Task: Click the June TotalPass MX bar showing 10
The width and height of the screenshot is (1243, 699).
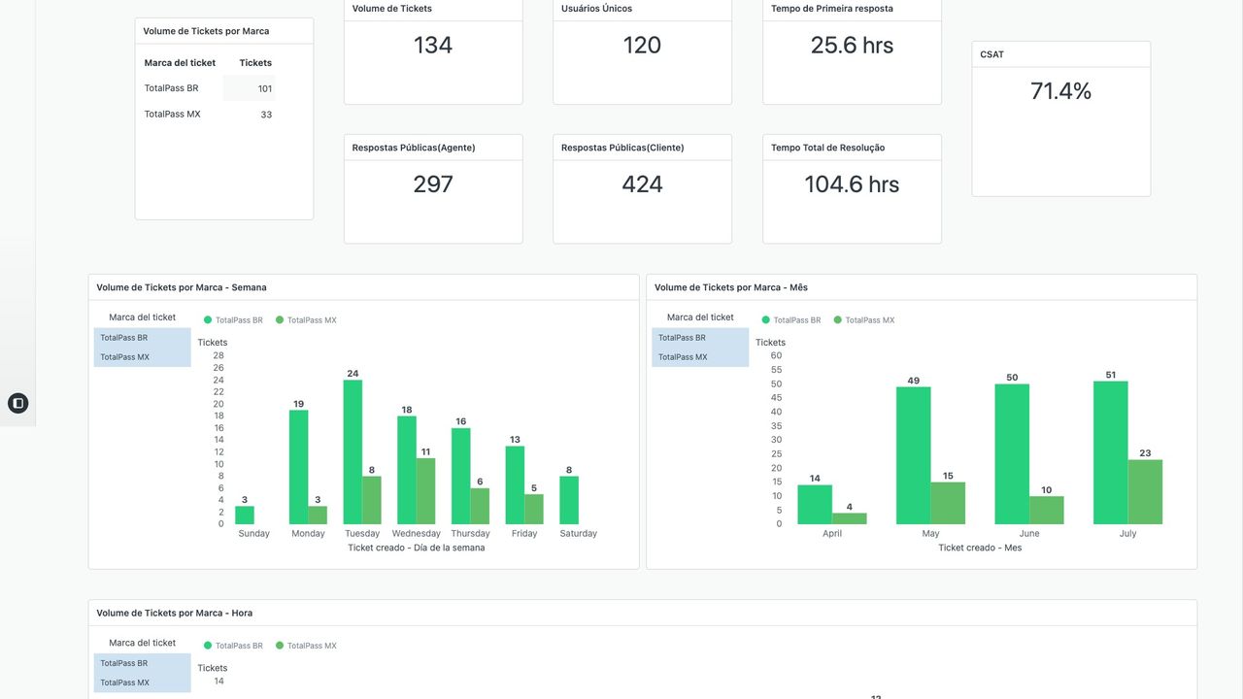Action: [x=1047, y=511]
